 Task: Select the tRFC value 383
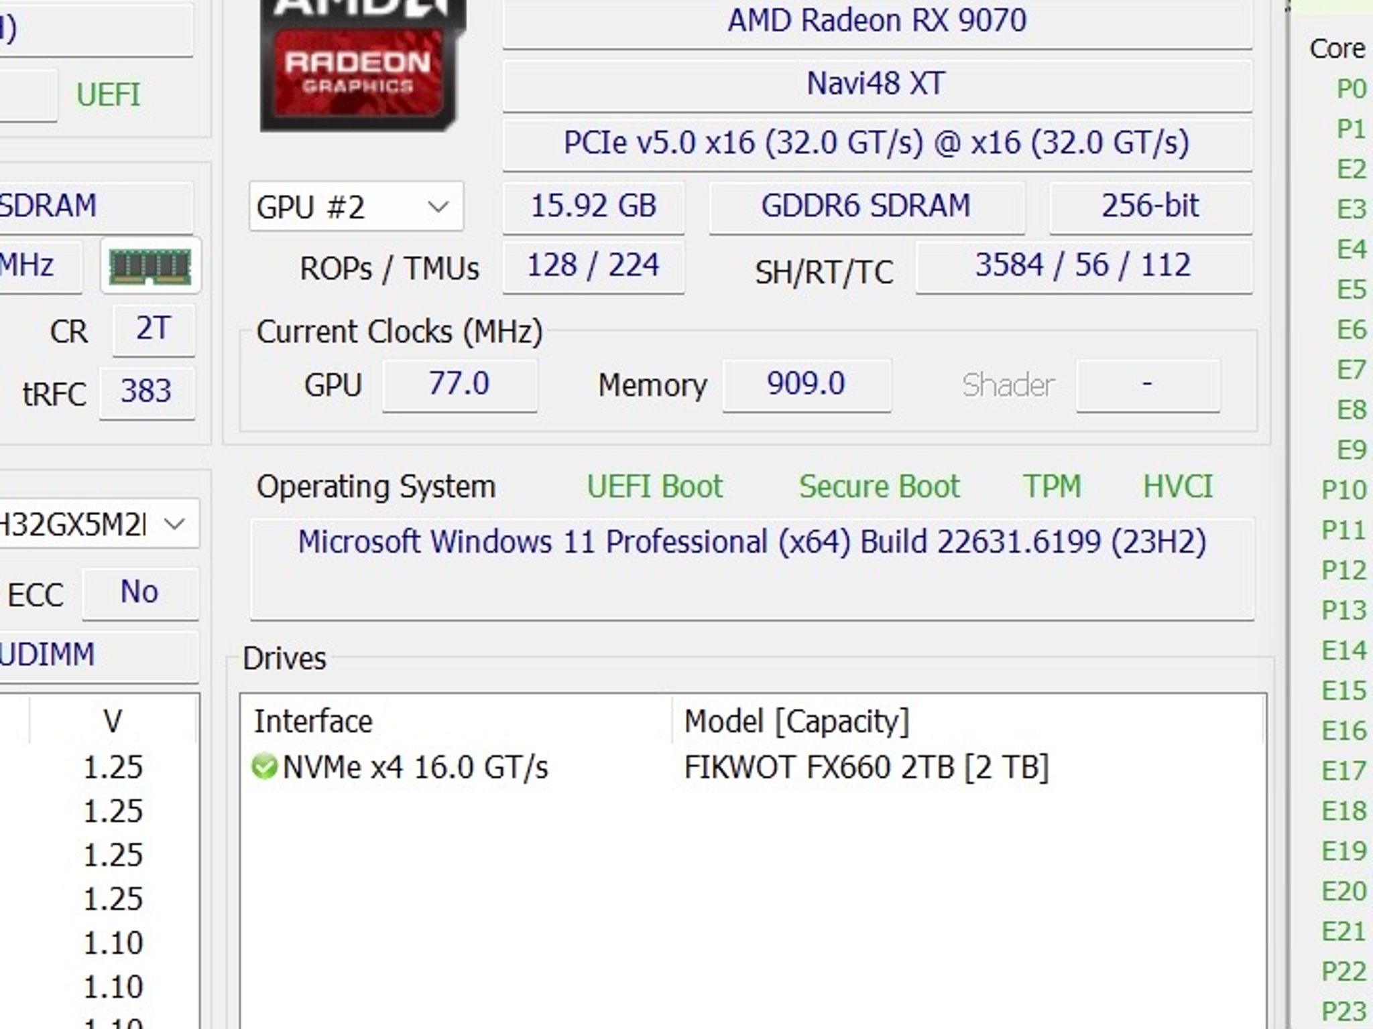pyautogui.click(x=147, y=392)
